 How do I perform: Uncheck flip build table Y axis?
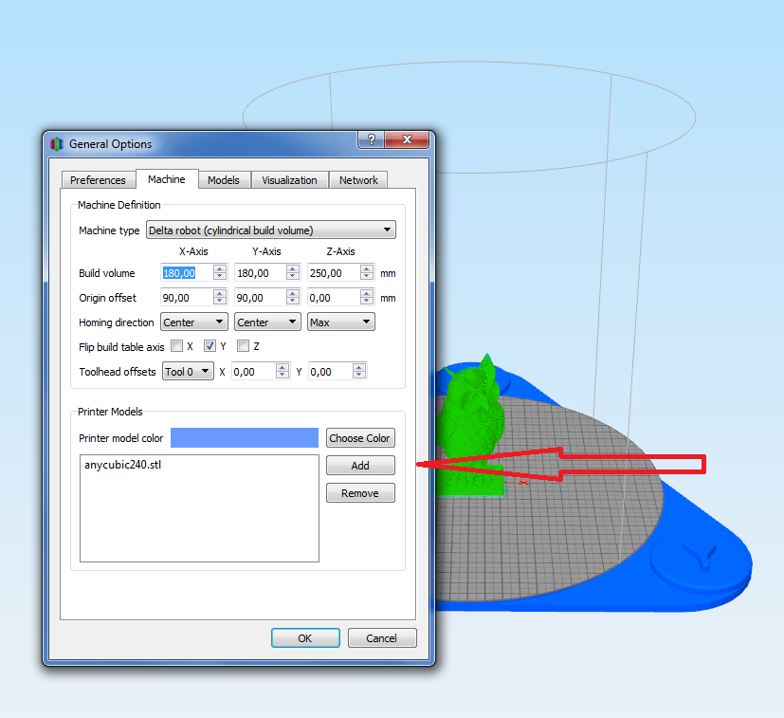(x=210, y=346)
